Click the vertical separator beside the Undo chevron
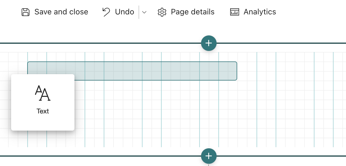Viewport: 346px width, 166px height. [139, 12]
